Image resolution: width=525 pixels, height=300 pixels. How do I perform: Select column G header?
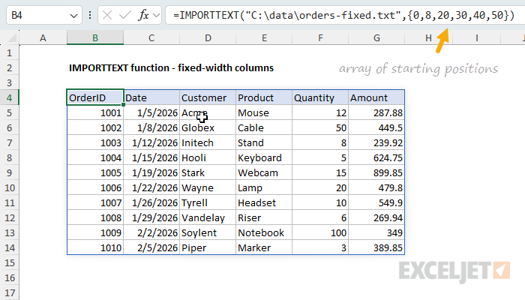[x=376, y=38]
